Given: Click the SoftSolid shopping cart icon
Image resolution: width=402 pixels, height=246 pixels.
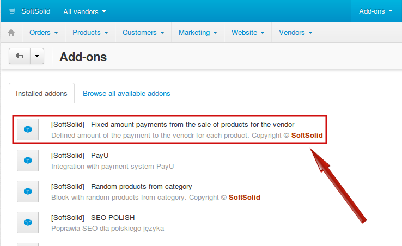Looking at the screenshot, I should [13, 11].
